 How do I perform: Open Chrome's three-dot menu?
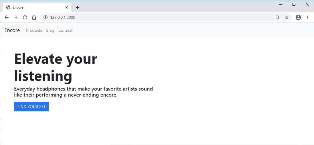click(x=308, y=18)
